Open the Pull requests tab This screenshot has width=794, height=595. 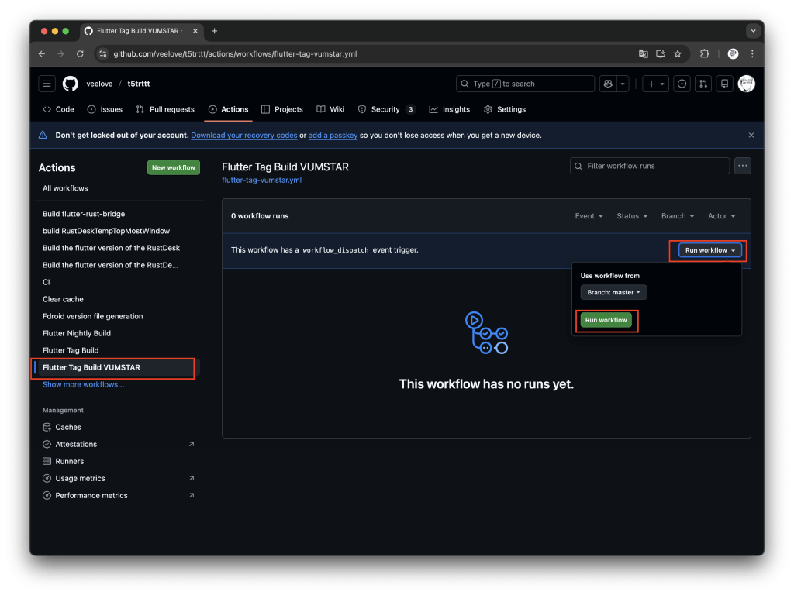click(x=165, y=109)
